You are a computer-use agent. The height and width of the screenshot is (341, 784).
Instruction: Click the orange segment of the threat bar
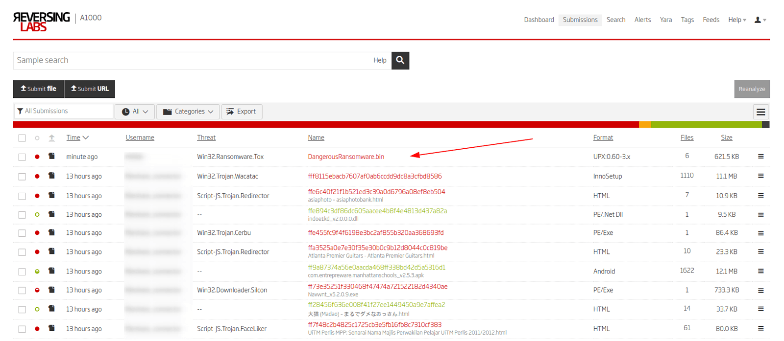[645, 125]
